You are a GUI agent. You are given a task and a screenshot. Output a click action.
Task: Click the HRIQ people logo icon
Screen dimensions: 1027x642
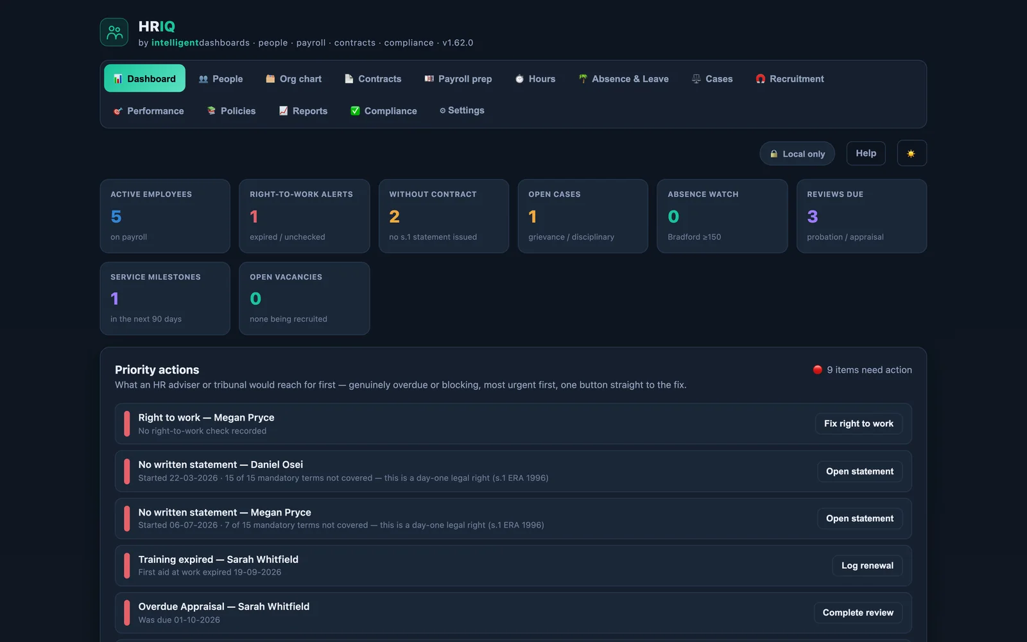tap(114, 32)
